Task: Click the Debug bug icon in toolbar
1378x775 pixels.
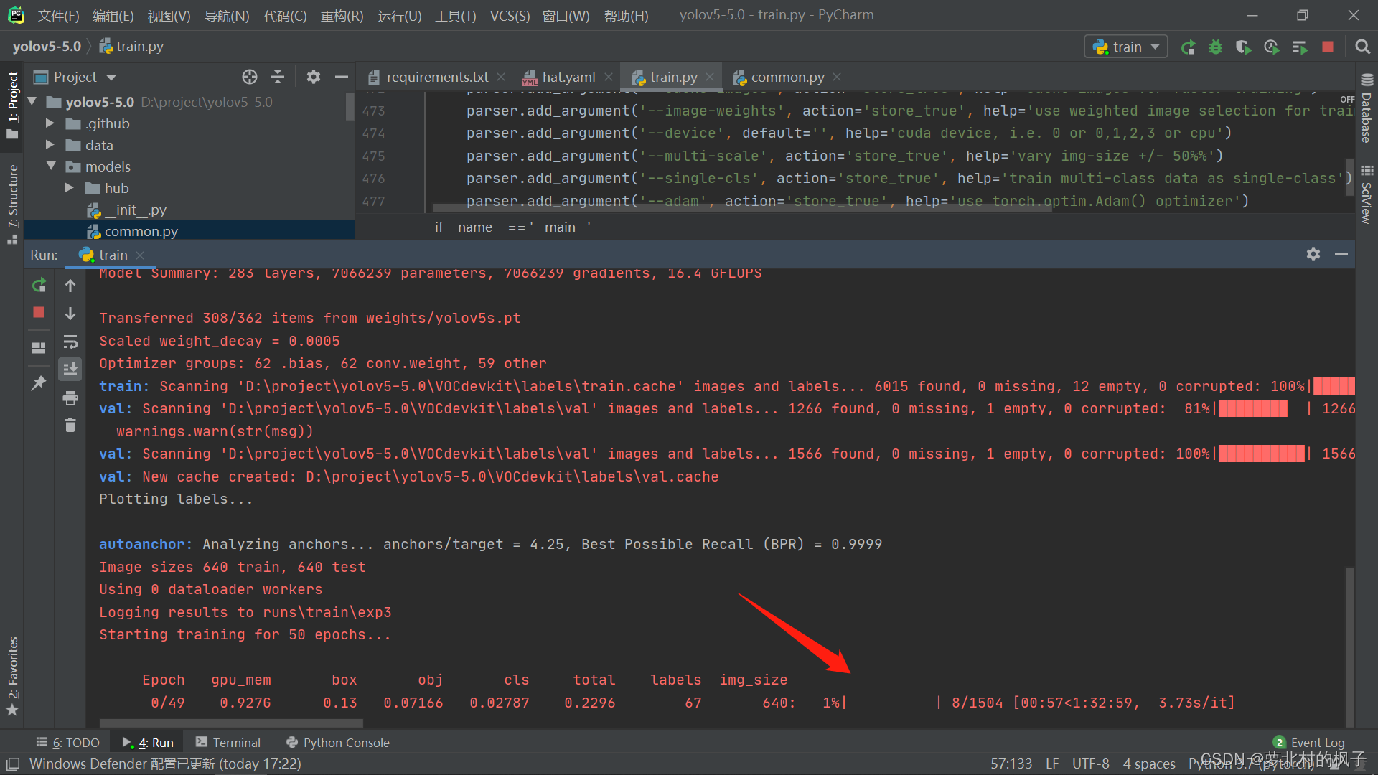Action: pos(1216,47)
